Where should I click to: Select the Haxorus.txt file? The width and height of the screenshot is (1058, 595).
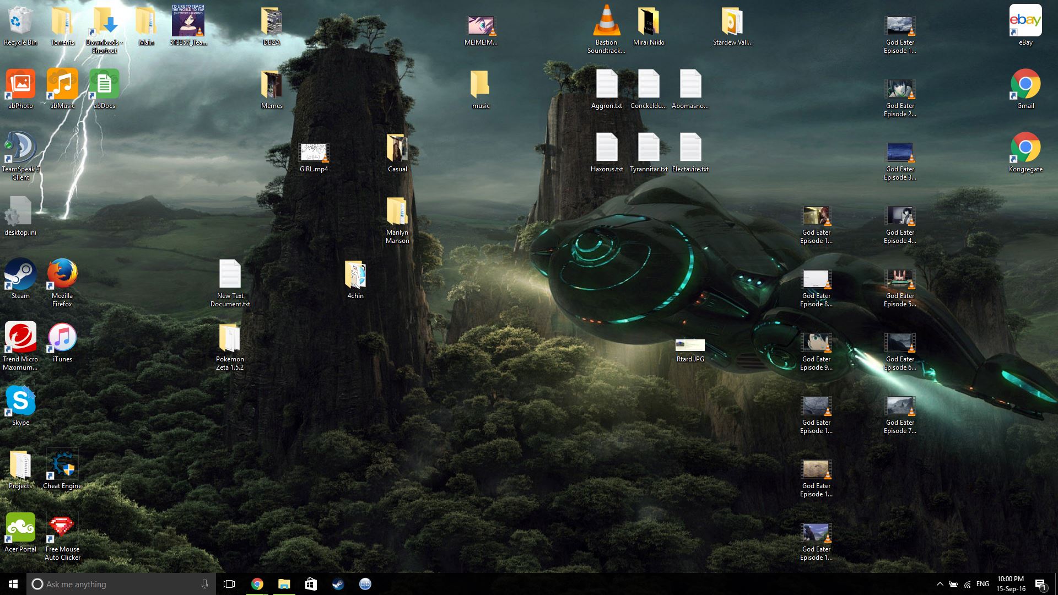tap(606, 153)
